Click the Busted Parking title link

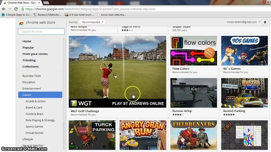234,111
